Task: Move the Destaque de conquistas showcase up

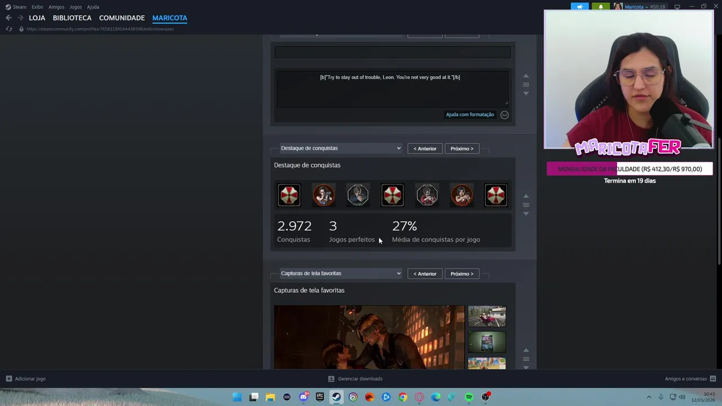Action: [x=526, y=196]
